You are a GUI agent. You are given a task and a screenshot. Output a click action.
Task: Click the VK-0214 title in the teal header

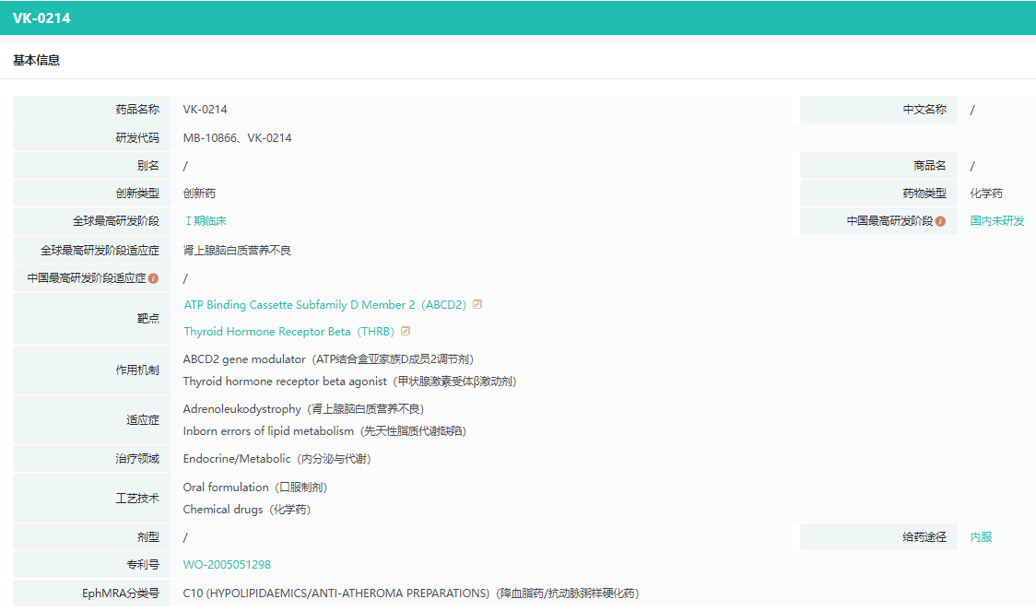(x=41, y=18)
